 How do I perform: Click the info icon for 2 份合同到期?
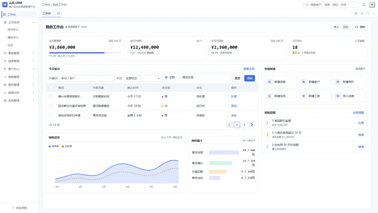[x=267, y=147]
